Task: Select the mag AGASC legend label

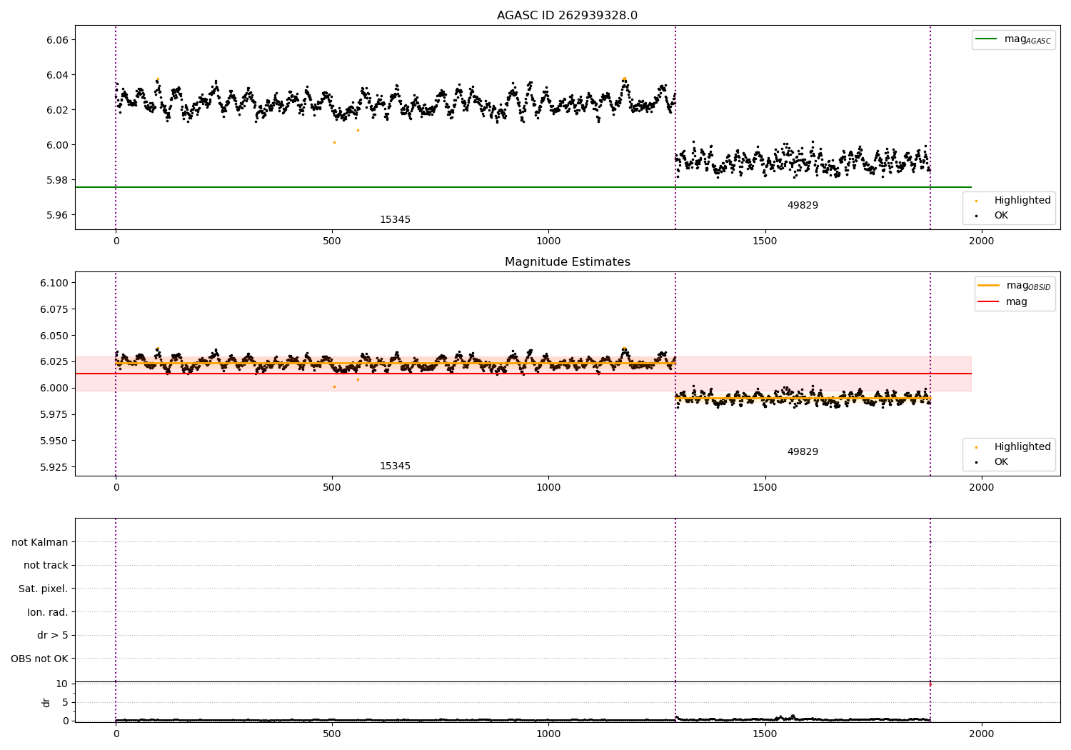Action: click(x=1027, y=39)
